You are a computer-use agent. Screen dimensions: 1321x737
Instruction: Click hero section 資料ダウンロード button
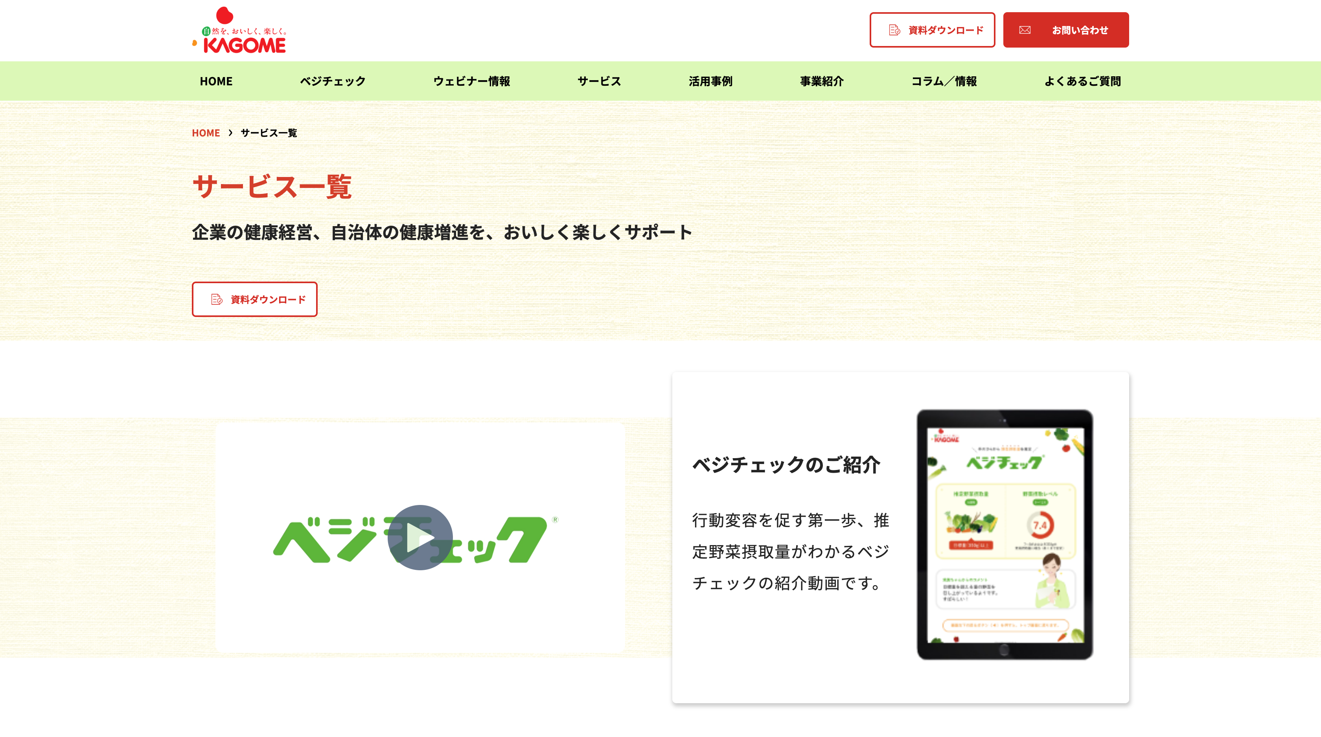tap(255, 300)
